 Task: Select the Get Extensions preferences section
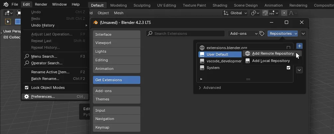(117, 80)
